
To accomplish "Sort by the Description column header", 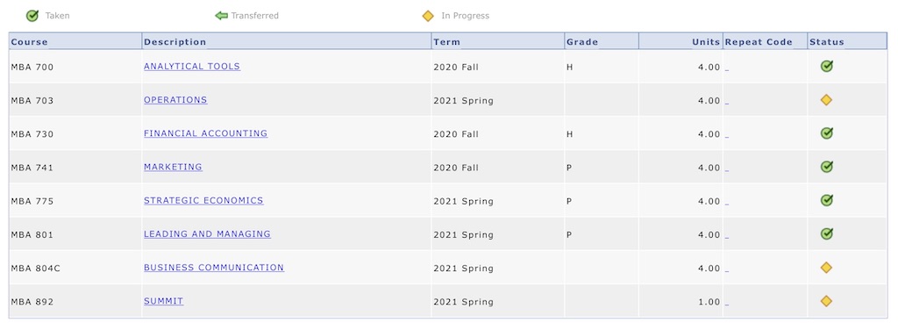I will pyautogui.click(x=175, y=42).
